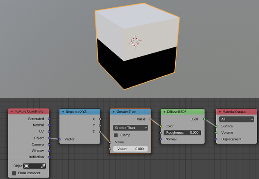This screenshot has width=259, height=179.
Task: Click the Normal input socket on Diffuse BSDF
Action: click(x=161, y=139)
